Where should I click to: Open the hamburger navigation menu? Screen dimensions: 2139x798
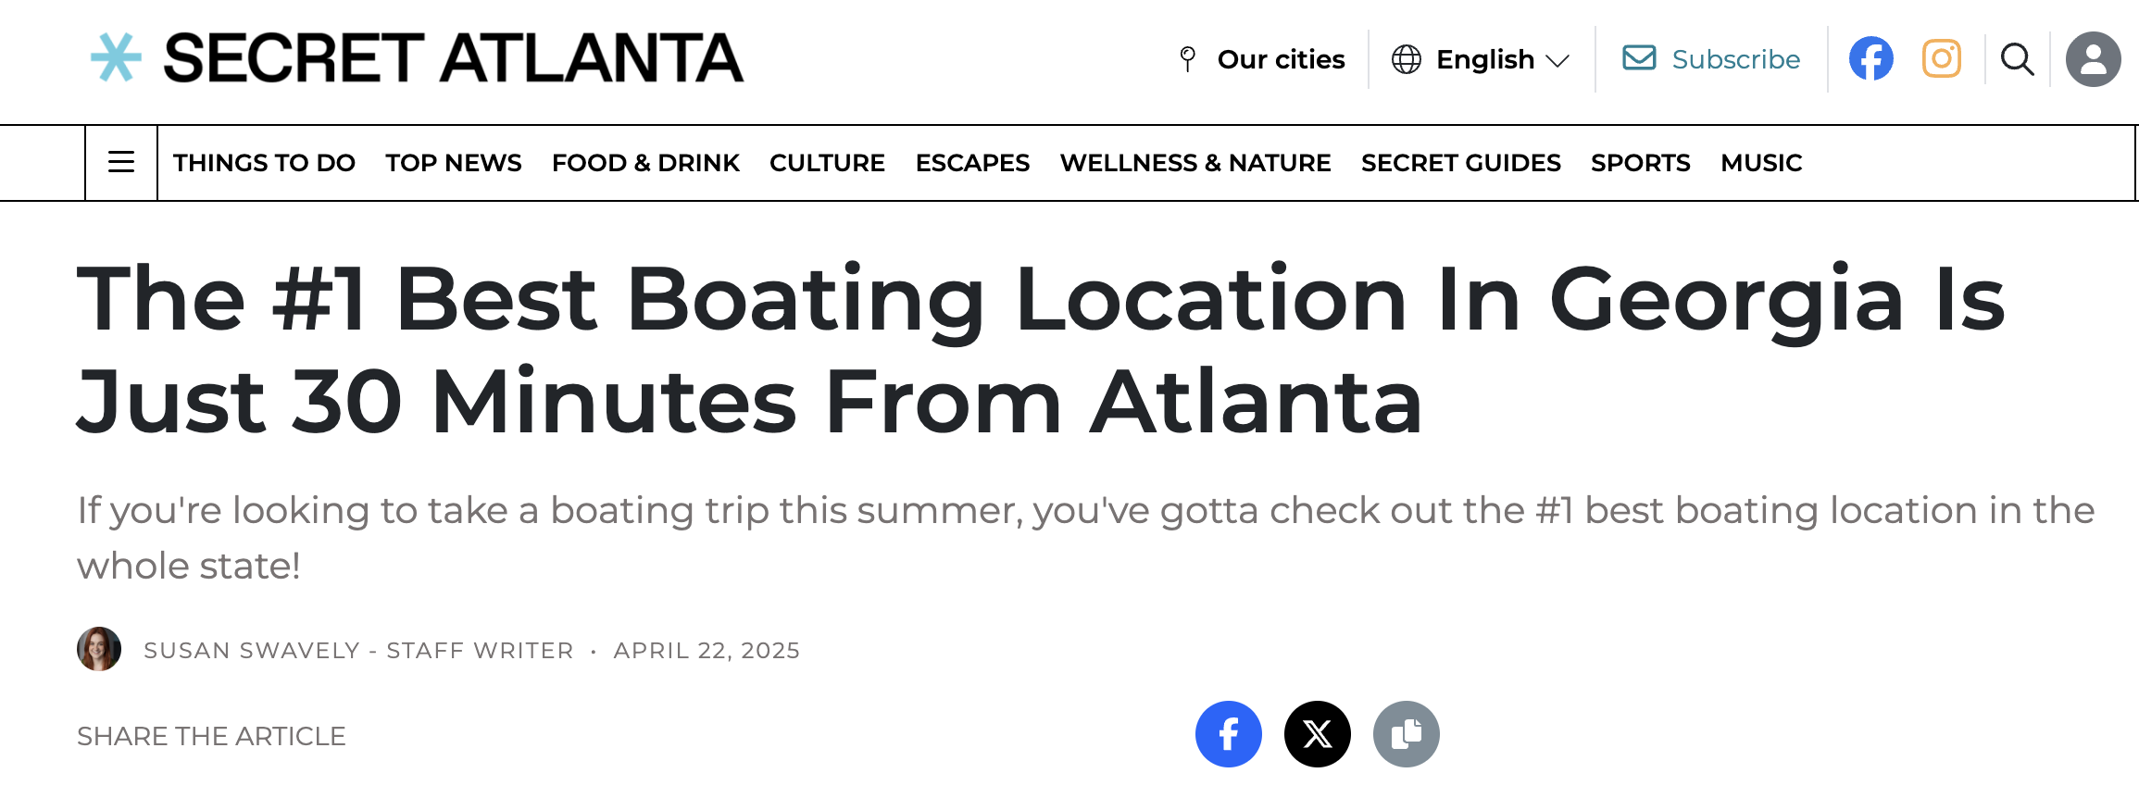click(x=121, y=163)
